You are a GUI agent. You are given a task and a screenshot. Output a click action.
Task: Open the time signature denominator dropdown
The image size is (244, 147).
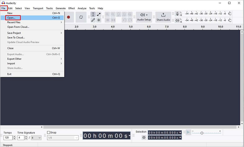click(x=36, y=138)
